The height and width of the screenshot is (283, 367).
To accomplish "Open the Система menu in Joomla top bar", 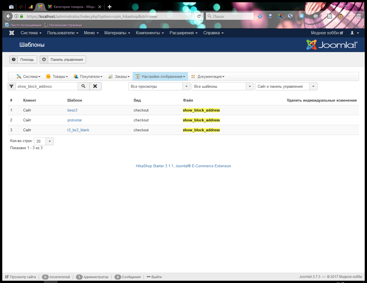I will [31, 33].
